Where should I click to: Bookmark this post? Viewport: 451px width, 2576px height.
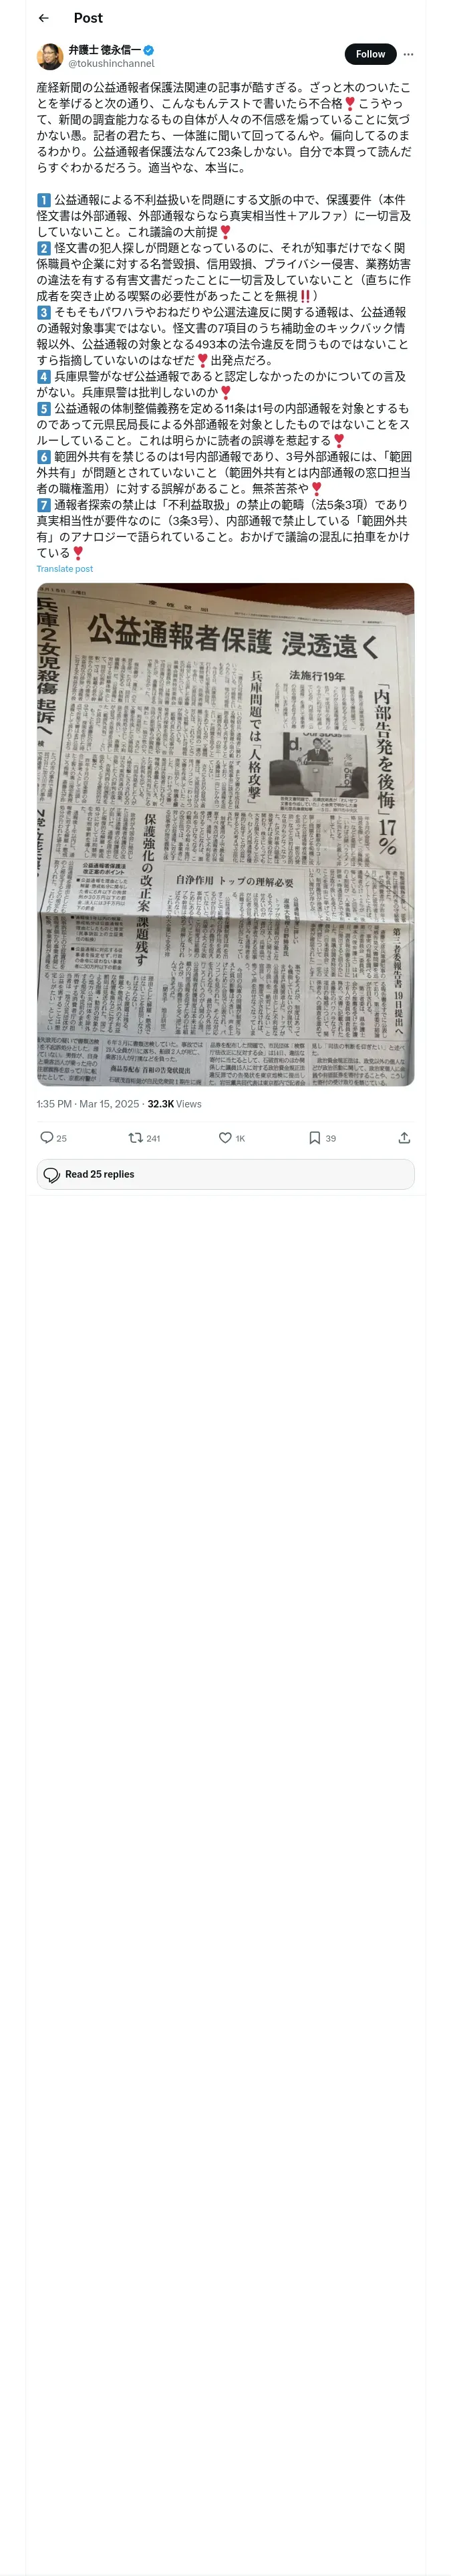[x=314, y=1137]
